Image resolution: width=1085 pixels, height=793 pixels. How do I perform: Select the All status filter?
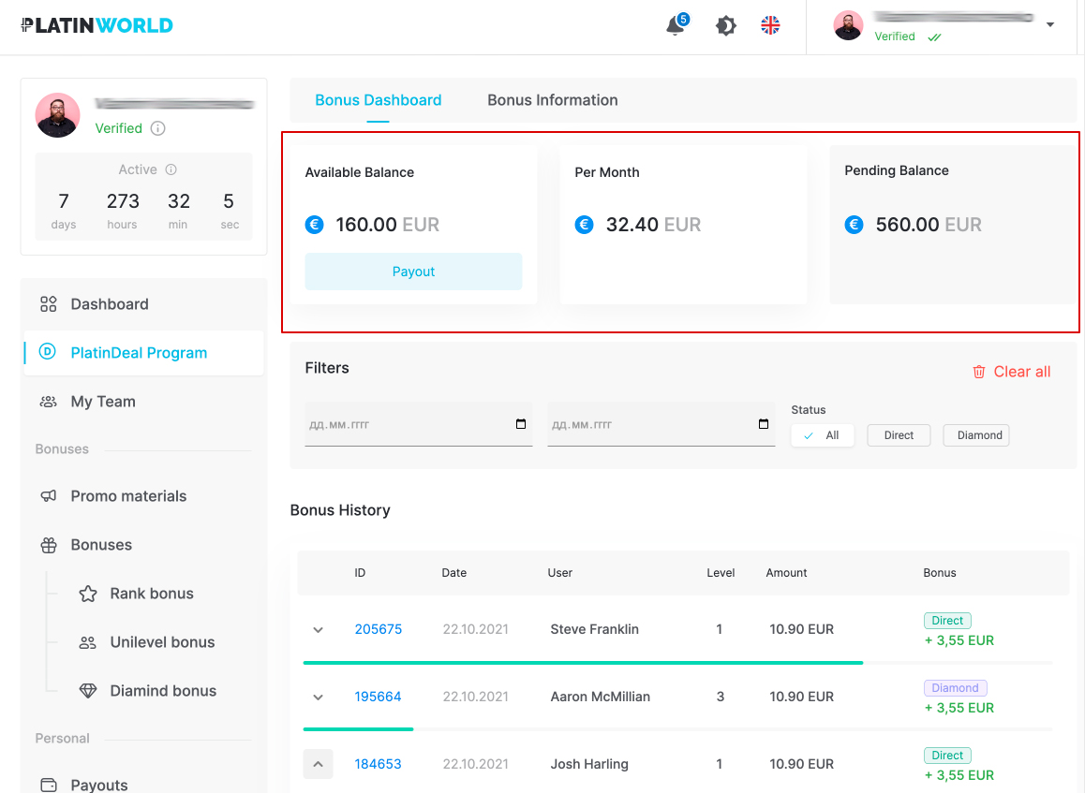coord(823,435)
